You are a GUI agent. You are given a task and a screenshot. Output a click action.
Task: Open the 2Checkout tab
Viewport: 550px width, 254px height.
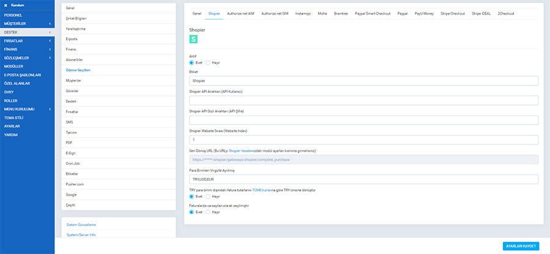506,13
